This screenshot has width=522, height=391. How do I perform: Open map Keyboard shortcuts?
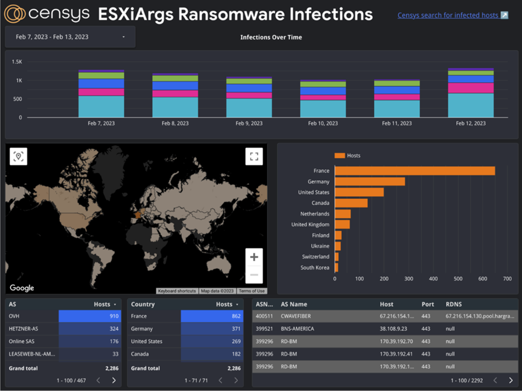point(177,291)
